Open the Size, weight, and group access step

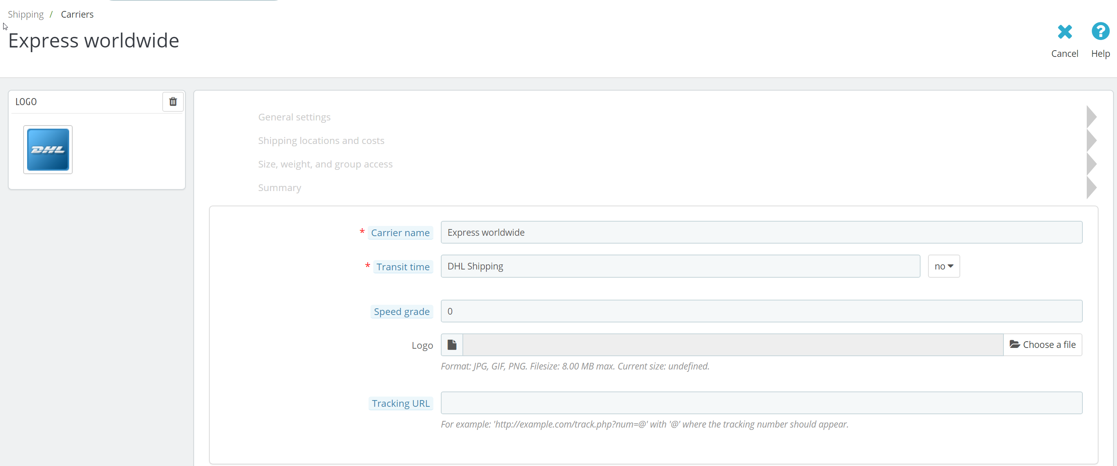[x=325, y=164]
